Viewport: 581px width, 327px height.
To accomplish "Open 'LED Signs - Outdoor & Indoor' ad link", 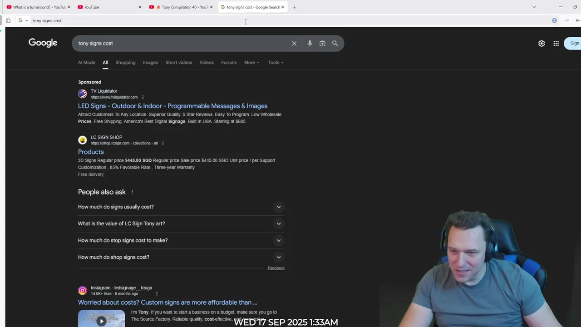I will click(x=172, y=106).
